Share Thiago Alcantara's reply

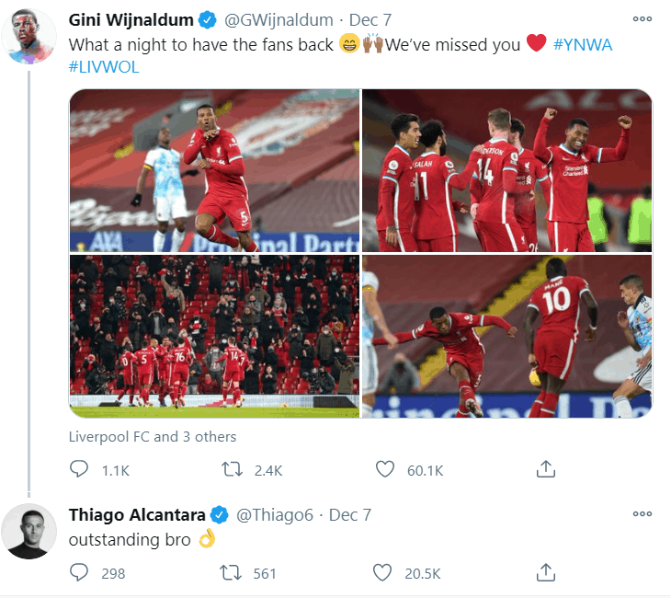546,572
